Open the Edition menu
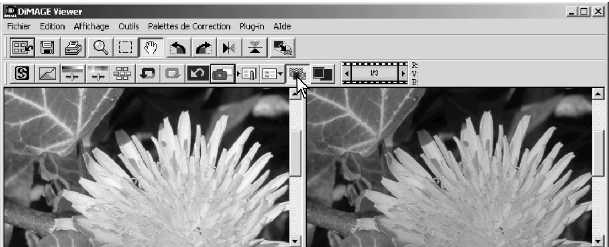Image resolution: width=609 pixels, height=247 pixels. (x=52, y=26)
